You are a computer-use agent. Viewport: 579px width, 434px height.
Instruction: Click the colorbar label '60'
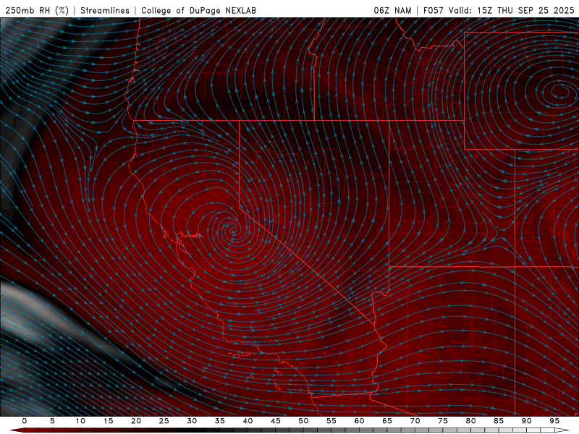coord(359,421)
